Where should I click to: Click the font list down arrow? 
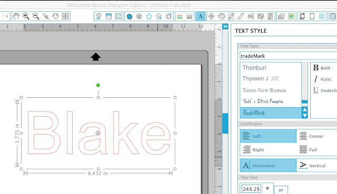tap(304, 116)
